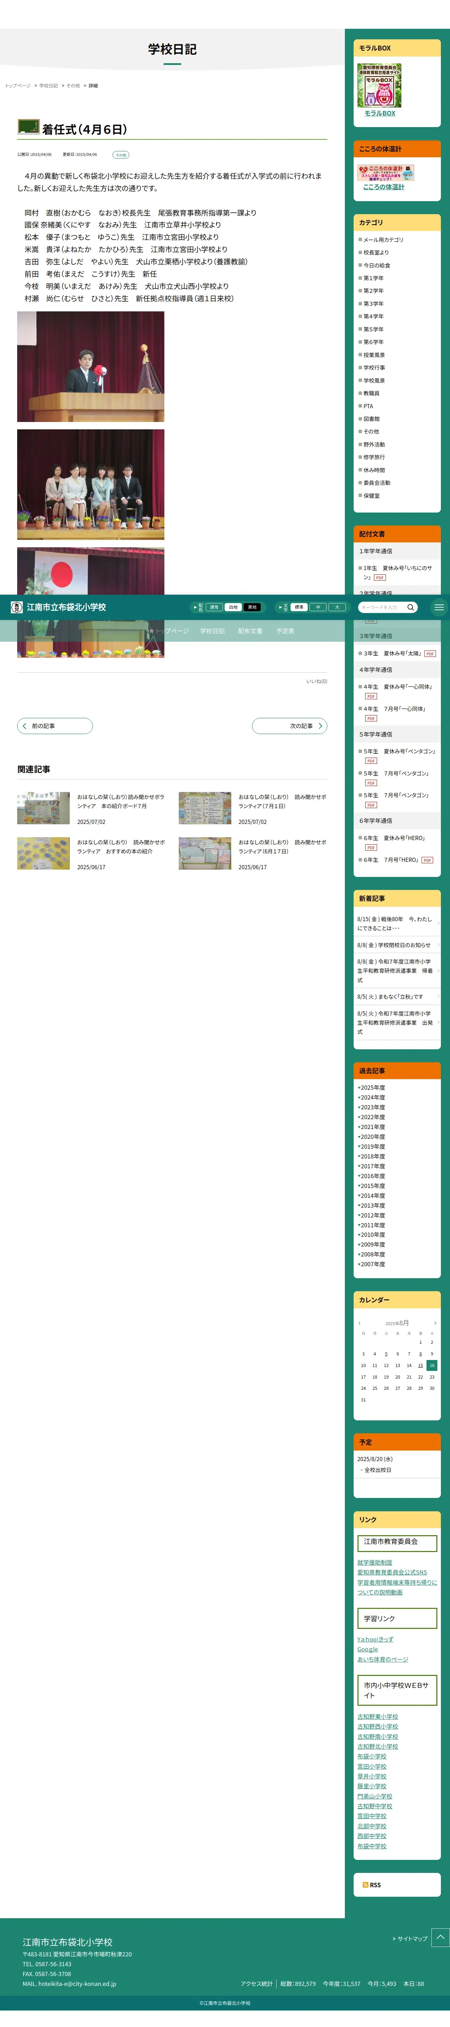Select calendar date 15
This screenshot has width=450, height=2027.
click(x=420, y=1366)
